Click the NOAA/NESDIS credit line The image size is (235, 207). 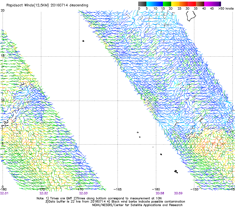pos(137,205)
